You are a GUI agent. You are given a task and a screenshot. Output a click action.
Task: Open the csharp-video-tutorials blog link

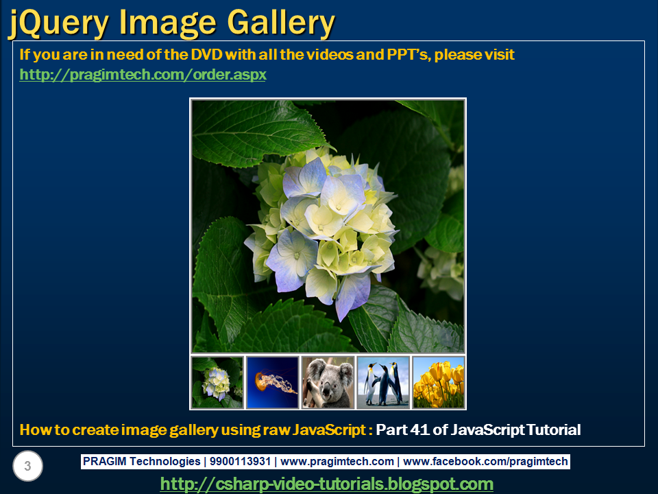point(328,482)
